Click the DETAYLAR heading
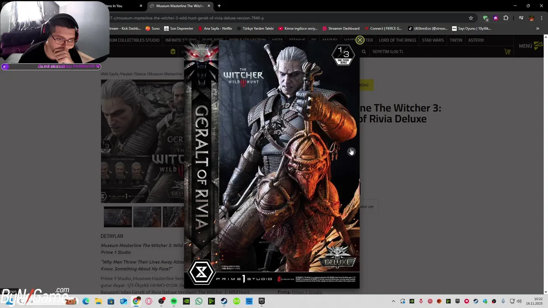Screen dimensions: 548x308 112,236
